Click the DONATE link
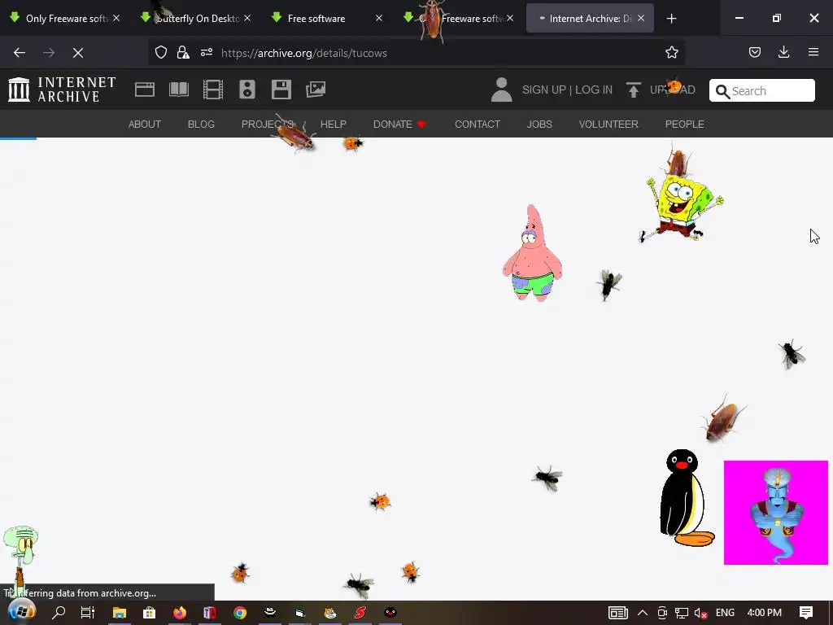Screen dimensions: 833x625 [x=399, y=125]
